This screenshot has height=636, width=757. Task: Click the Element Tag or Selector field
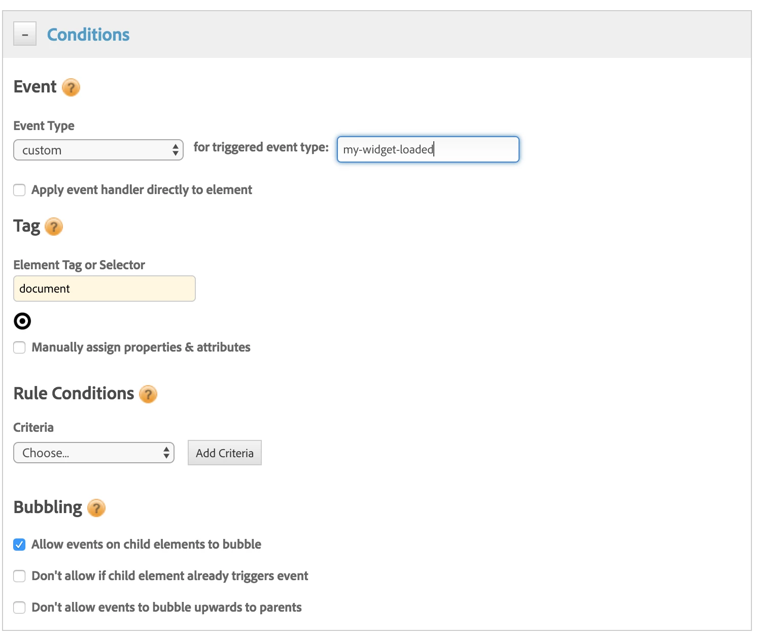point(105,289)
